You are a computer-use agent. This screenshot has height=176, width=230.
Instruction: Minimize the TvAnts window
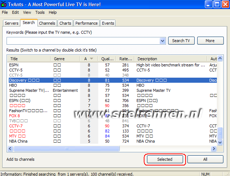point(208,4)
